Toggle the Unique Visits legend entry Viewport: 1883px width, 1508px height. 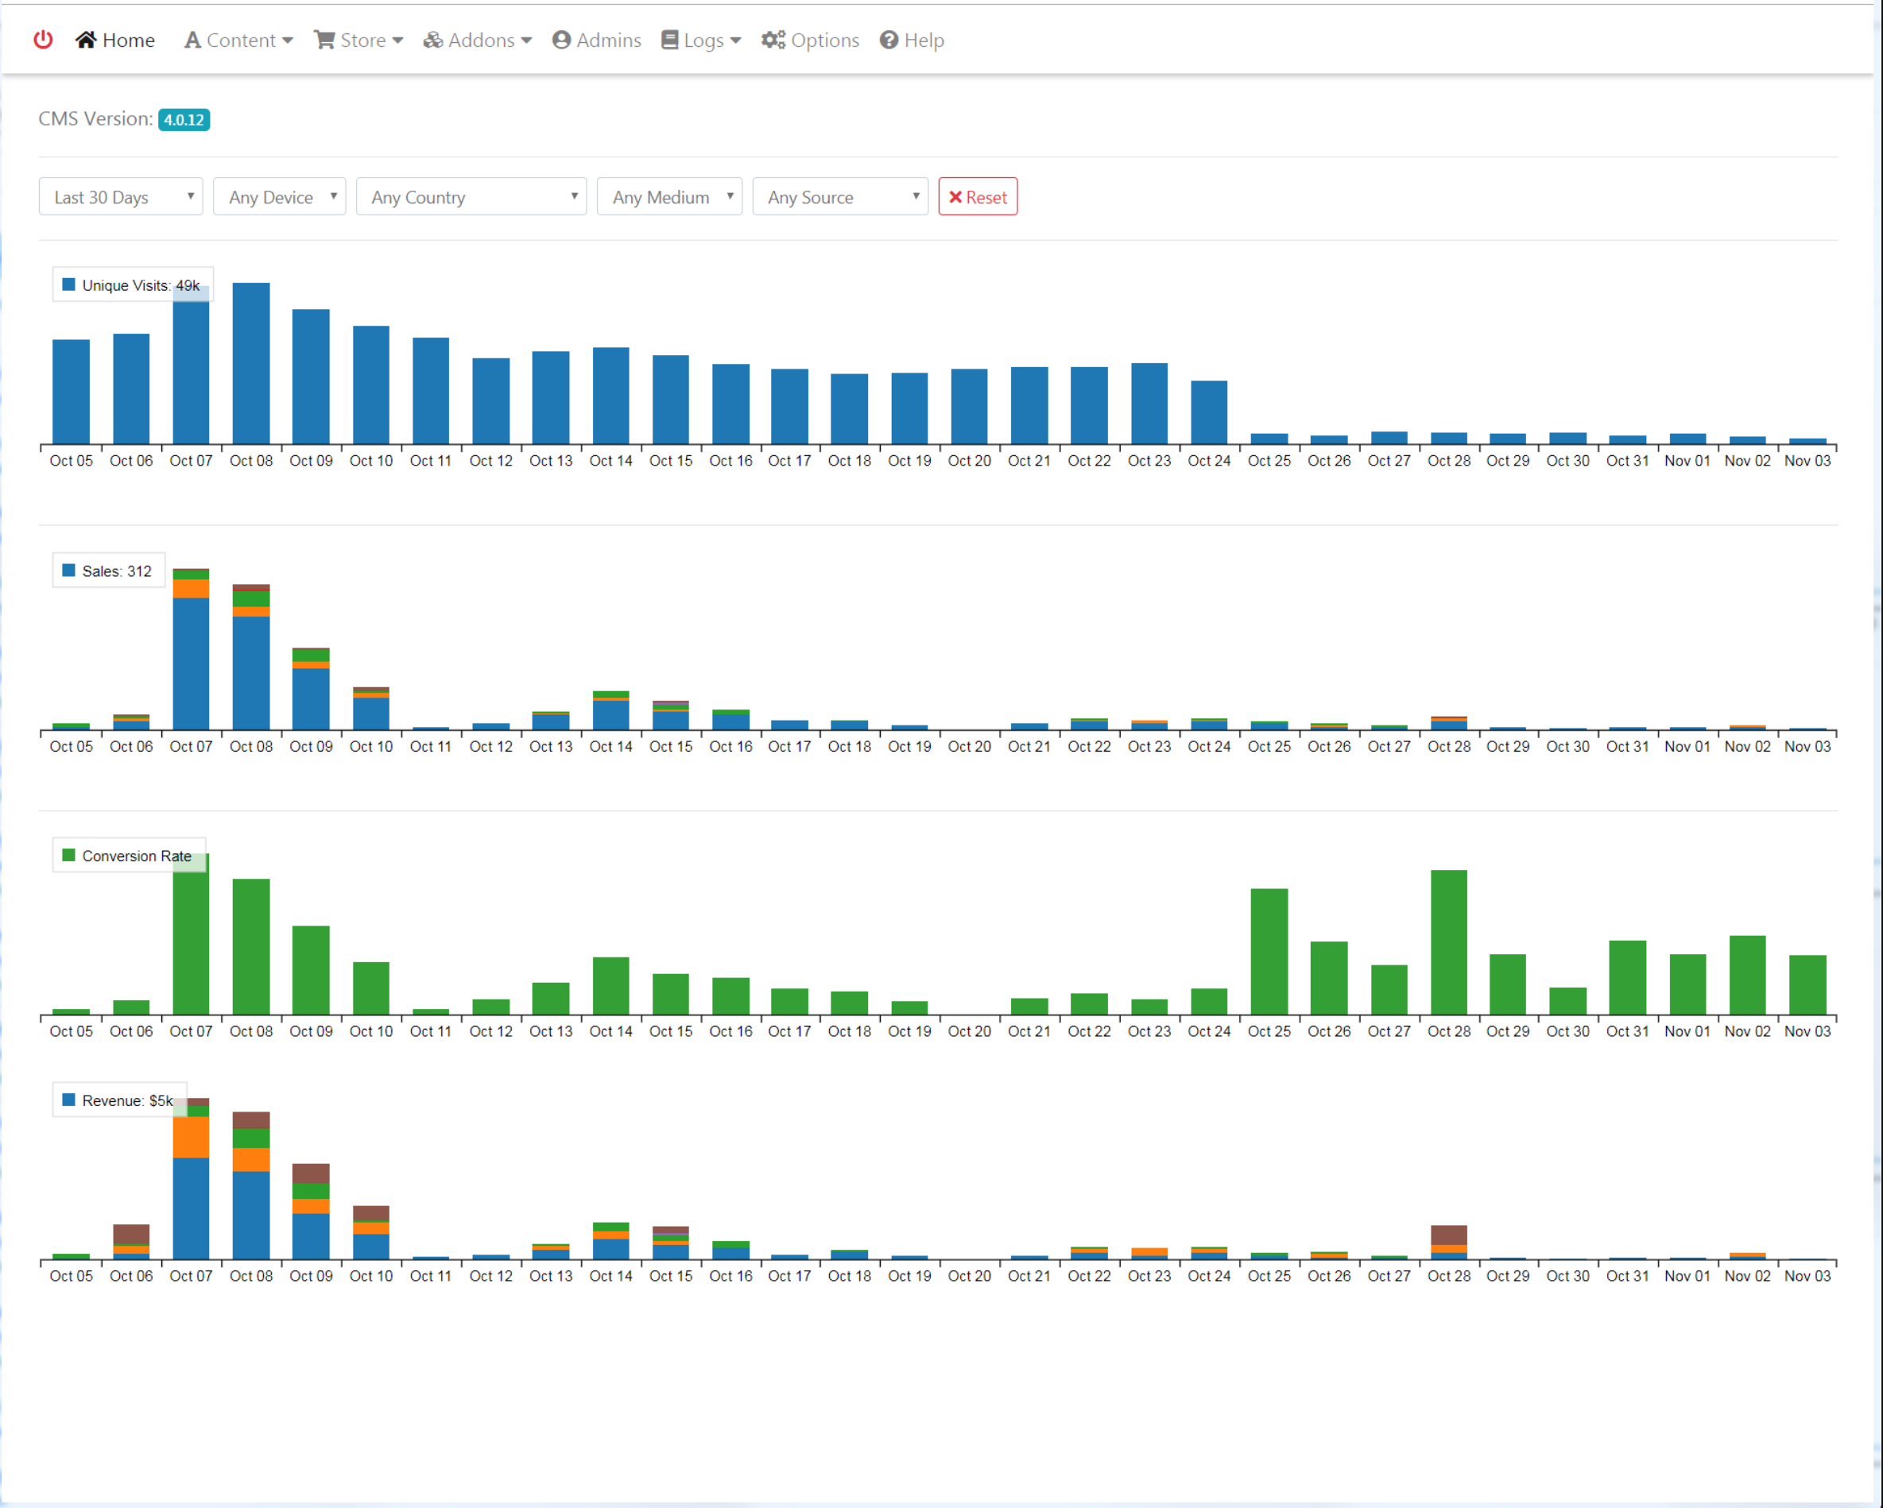click(x=131, y=285)
